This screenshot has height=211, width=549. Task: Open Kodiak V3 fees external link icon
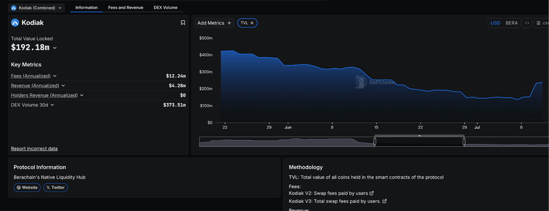tap(384, 201)
